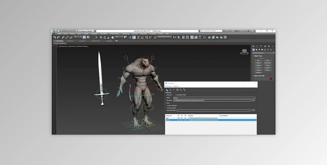
Task: Toggle the Angle Snap button
Action: (x=142, y=37)
